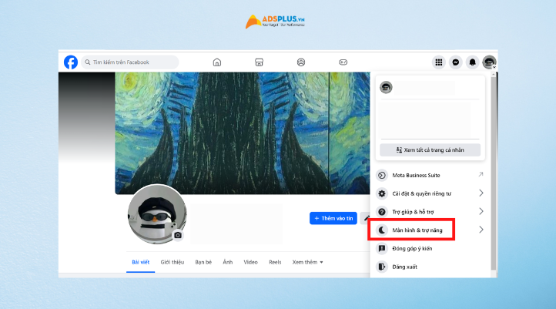This screenshot has height=309, width=556.
Task: Switch to the Giới thiệu tab
Action: (x=172, y=262)
